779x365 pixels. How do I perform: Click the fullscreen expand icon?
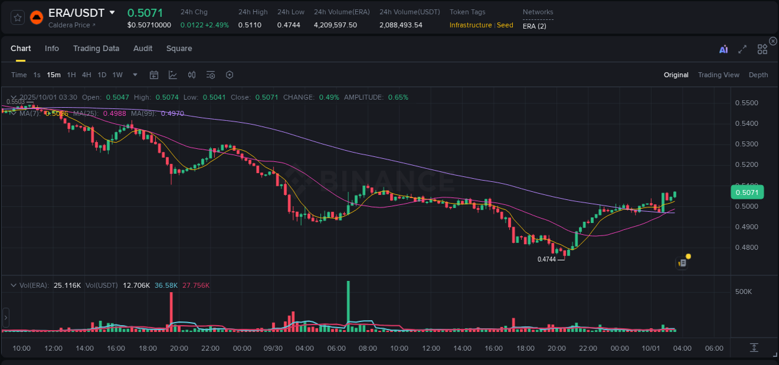coord(742,48)
